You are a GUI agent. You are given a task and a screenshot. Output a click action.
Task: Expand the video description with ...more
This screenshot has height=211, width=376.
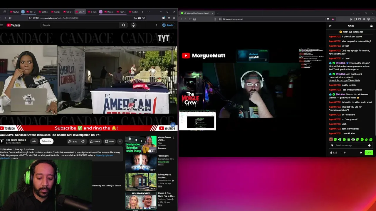pyautogui.click(x=15, y=158)
